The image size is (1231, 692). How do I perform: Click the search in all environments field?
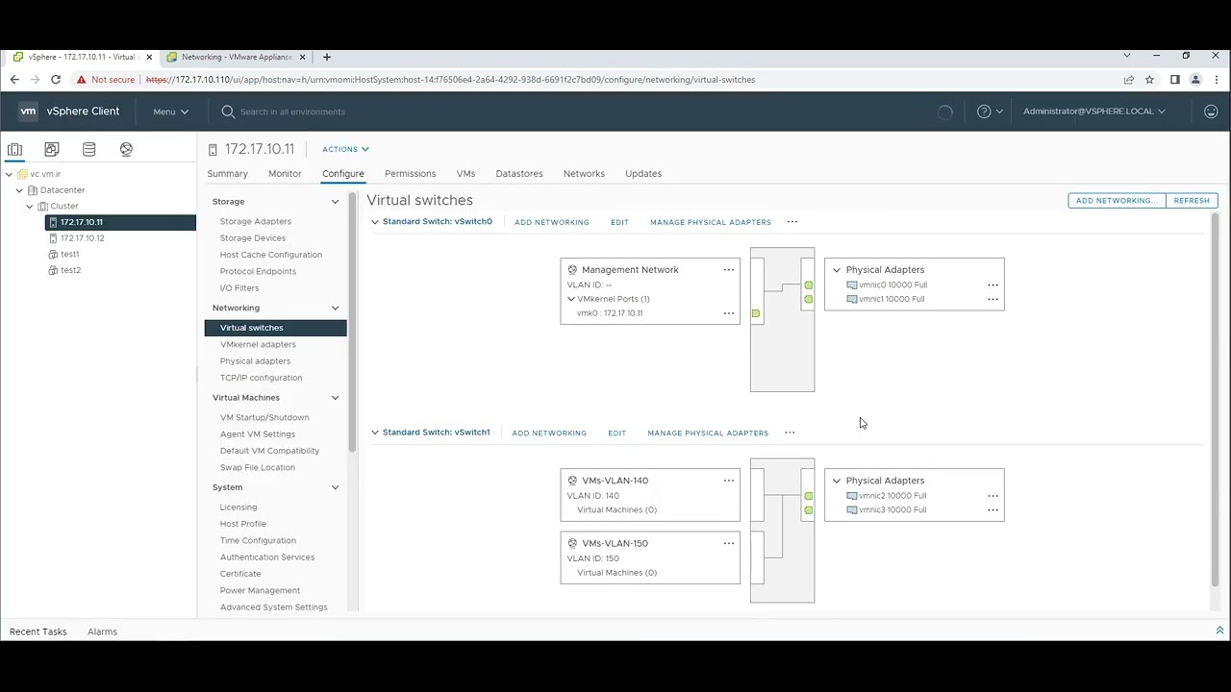(292, 111)
